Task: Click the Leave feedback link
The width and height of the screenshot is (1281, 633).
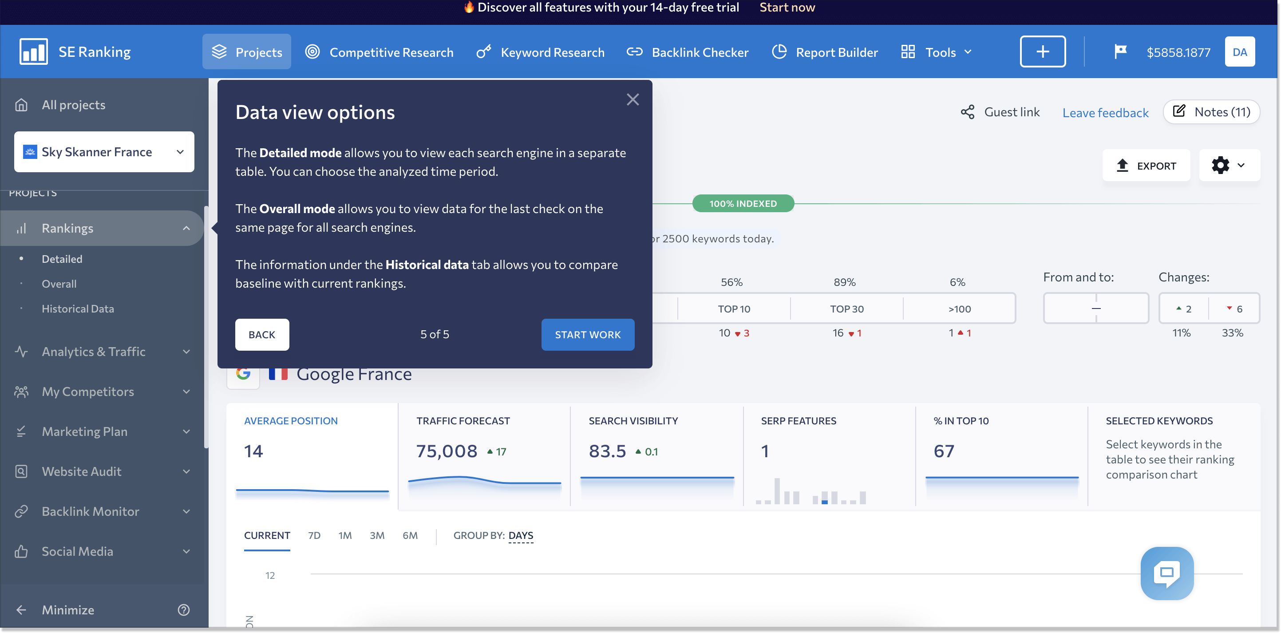Action: 1105,112
